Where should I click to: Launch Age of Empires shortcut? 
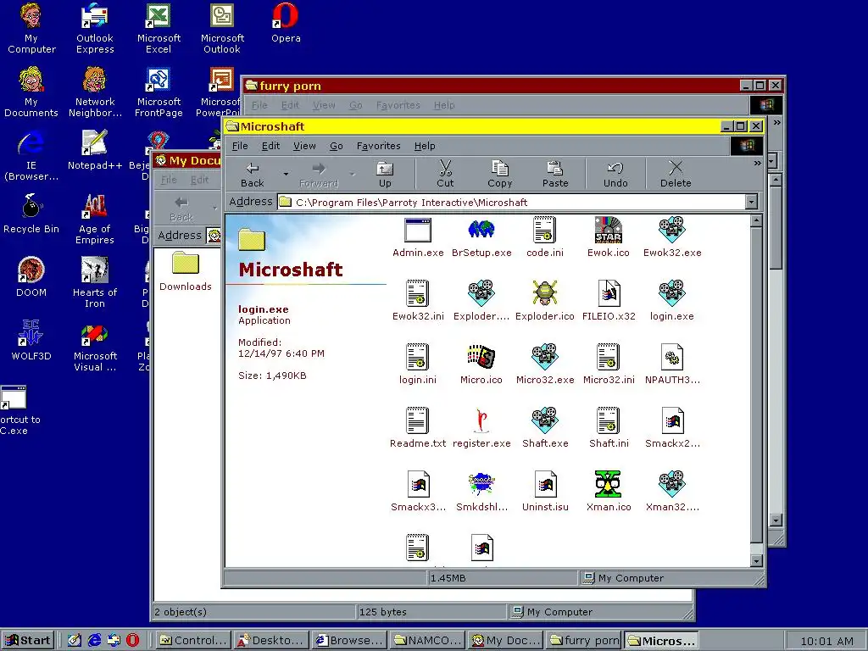95,220
